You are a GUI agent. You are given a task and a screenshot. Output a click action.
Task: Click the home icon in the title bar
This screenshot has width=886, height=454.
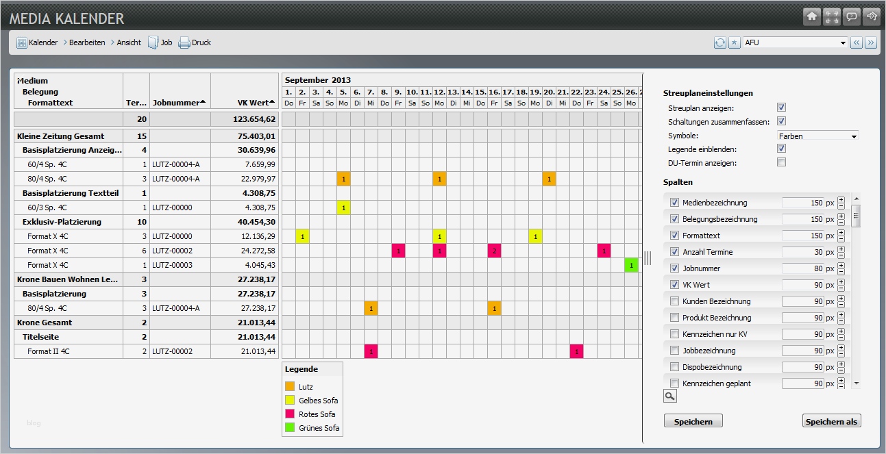pyautogui.click(x=812, y=16)
